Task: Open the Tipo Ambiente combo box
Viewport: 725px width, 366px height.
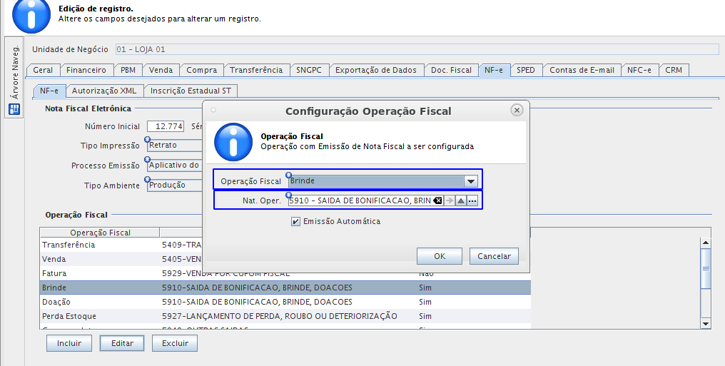Action: click(x=176, y=185)
